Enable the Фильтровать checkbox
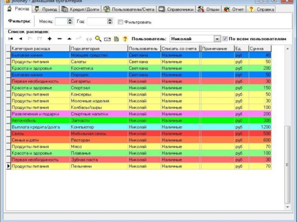The image size is (297, 222). tap(121, 22)
